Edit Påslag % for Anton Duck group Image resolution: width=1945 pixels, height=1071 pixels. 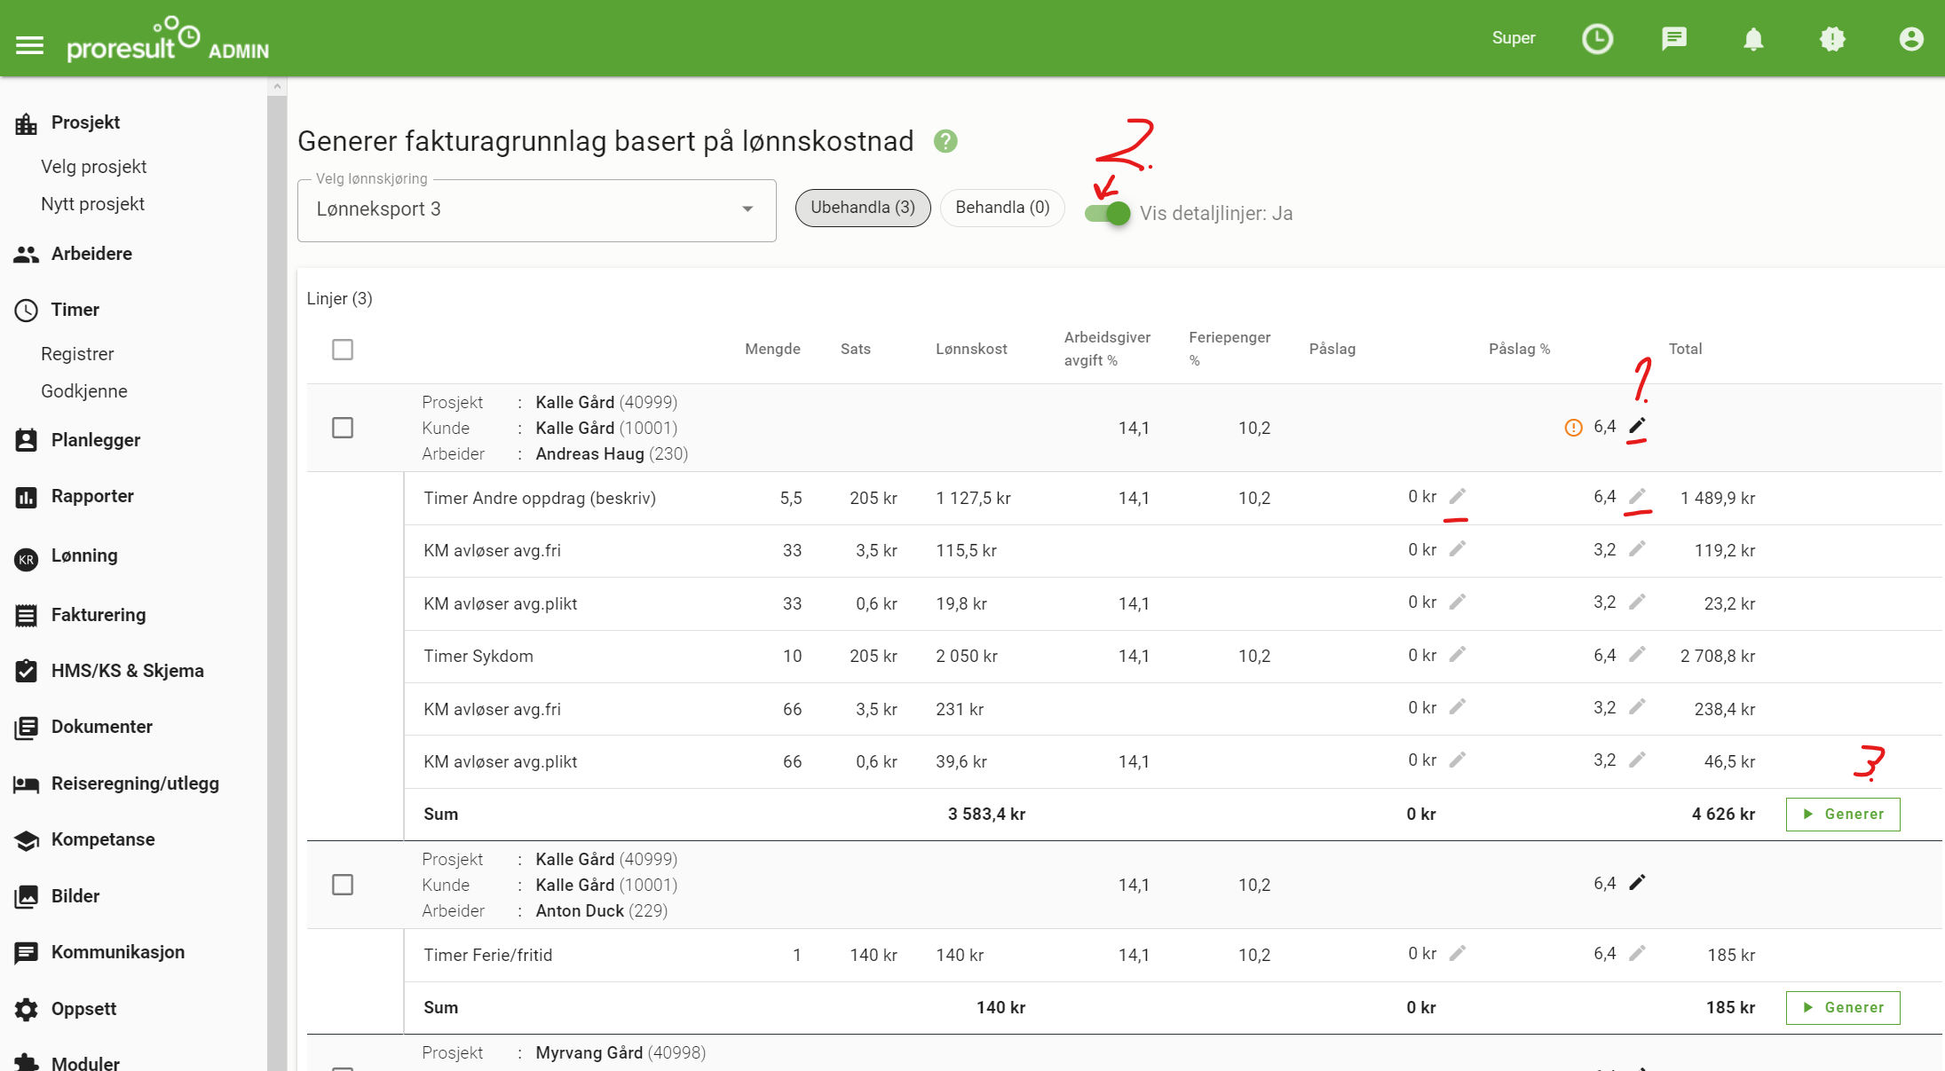click(x=1637, y=883)
